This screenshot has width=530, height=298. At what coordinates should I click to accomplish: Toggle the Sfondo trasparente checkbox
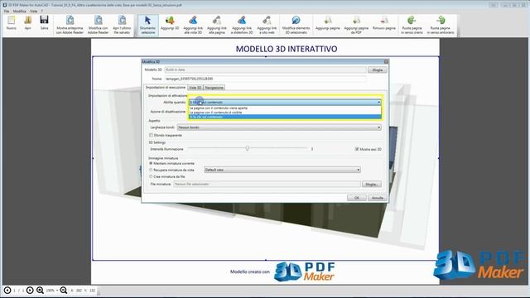coord(151,135)
